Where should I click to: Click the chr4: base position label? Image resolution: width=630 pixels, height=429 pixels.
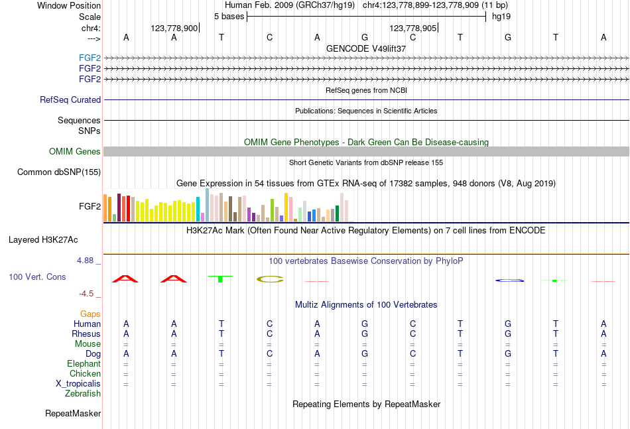tap(91, 28)
